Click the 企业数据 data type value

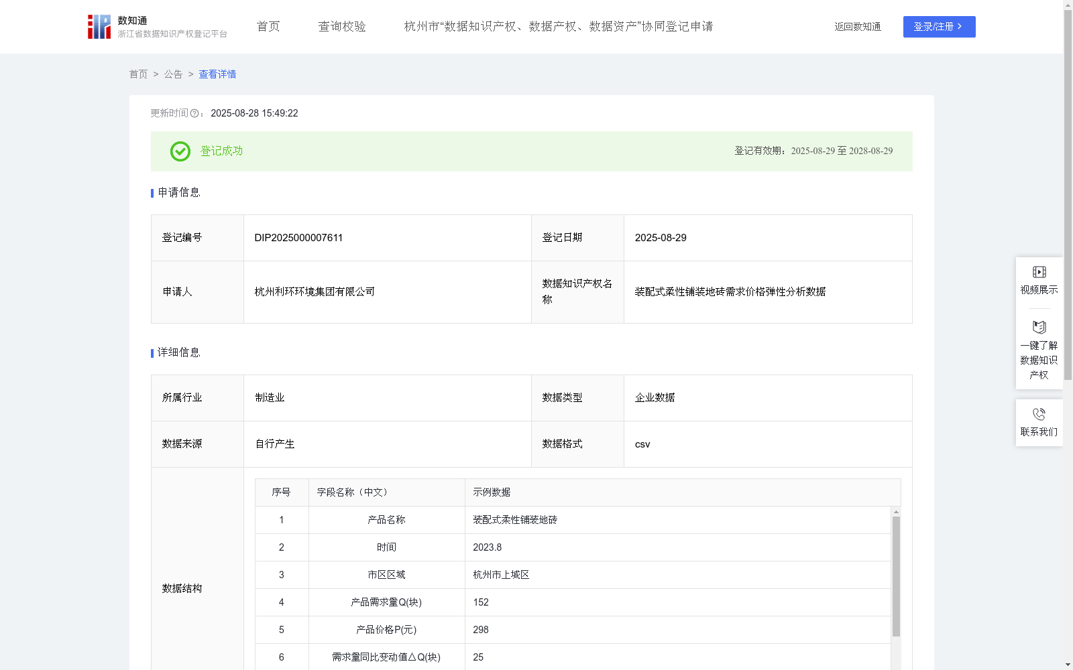click(x=655, y=398)
